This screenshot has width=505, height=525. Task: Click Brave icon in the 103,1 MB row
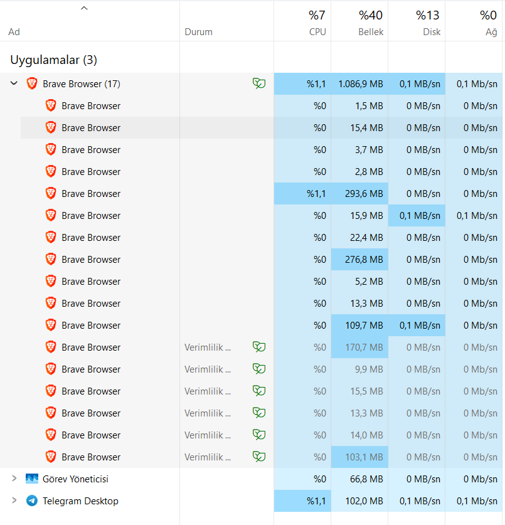(51, 457)
